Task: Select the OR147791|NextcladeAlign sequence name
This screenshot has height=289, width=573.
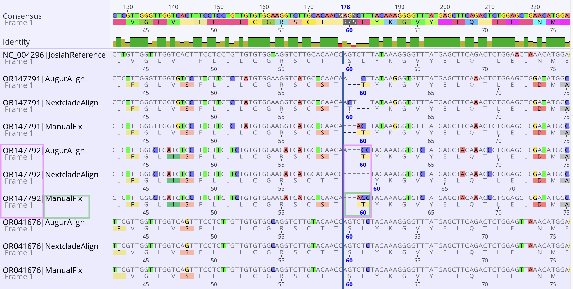Action: click(51, 103)
